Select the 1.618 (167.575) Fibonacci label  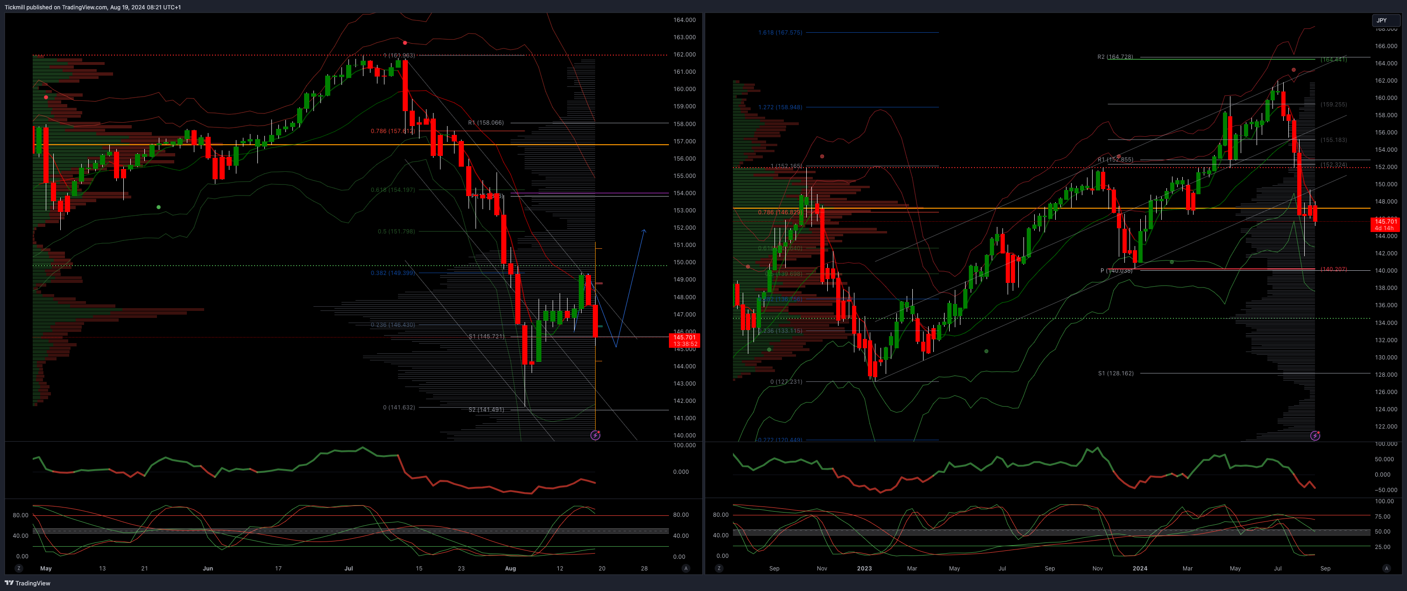780,32
